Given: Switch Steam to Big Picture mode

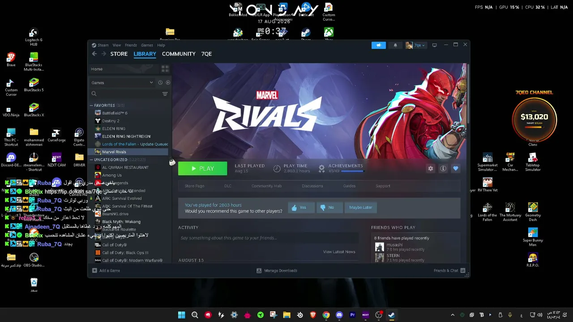Looking at the screenshot, I should pos(434,45).
